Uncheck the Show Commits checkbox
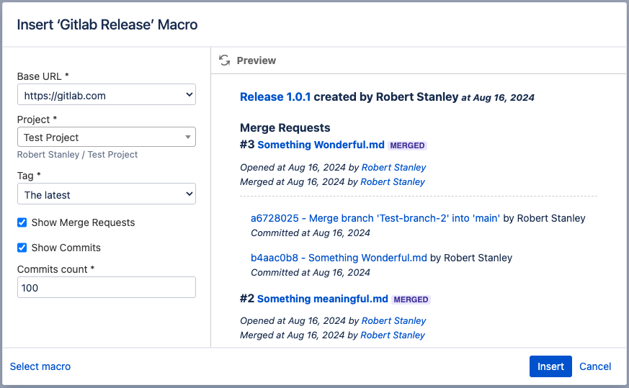The height and width of the screenshot is (388, 629). click(x=22, y=248)
